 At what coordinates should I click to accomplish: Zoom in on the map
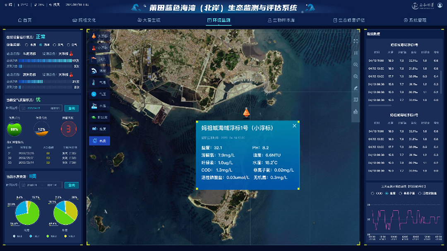(356, 65)
